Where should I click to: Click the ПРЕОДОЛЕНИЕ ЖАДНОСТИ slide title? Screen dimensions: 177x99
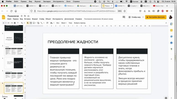click(73, 42)
